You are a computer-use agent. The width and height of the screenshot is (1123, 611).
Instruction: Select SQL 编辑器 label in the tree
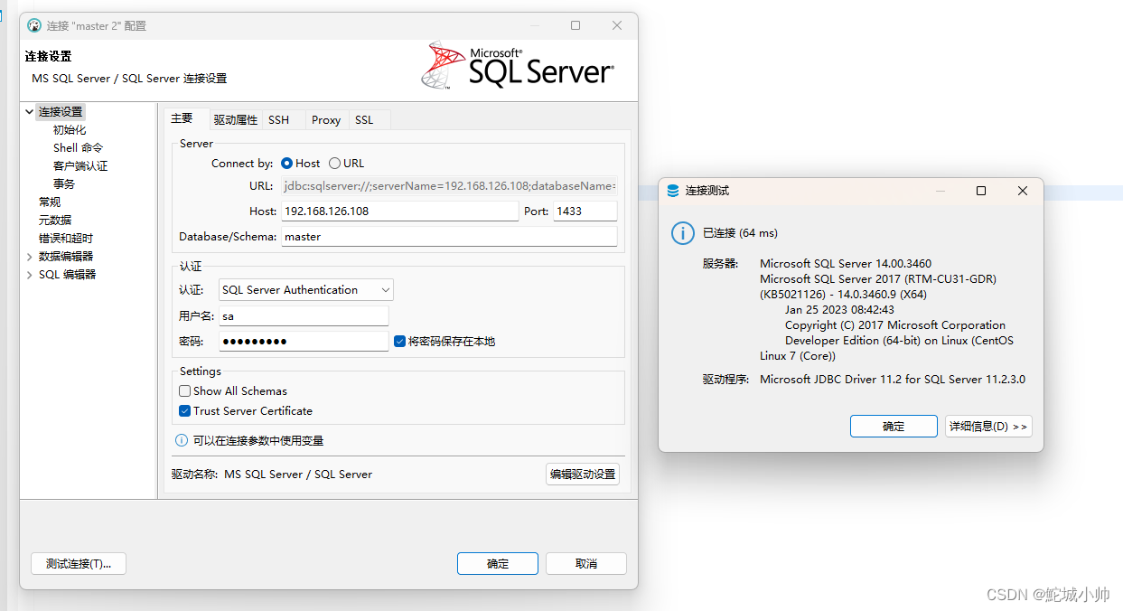(67, 275)
